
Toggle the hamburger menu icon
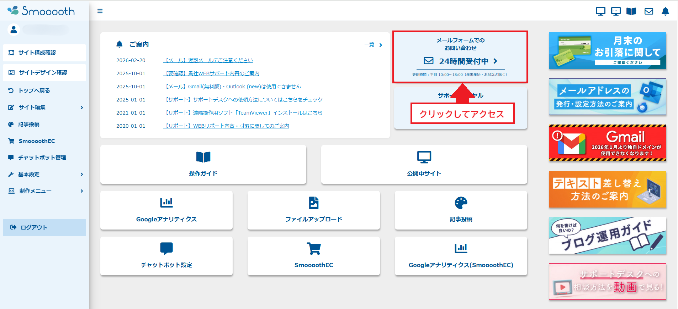[x=100, y=11]
